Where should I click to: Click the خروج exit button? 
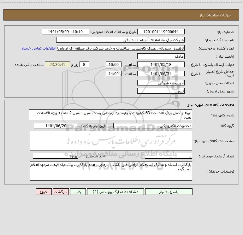click(x=44, y=192)
